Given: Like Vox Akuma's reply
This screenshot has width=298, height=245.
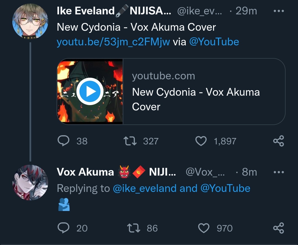Looking at the screenshot, I should pyautogui.click(x=204, y=228).
